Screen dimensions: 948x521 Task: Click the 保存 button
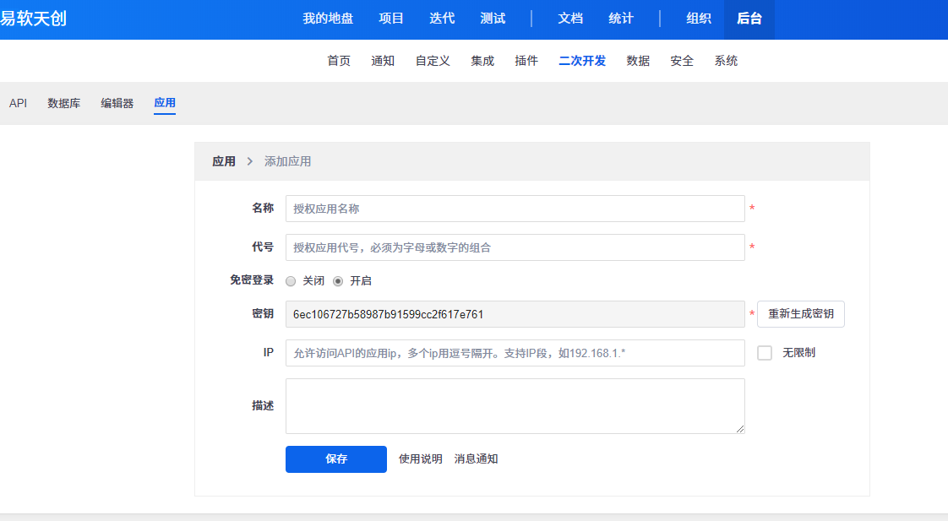(335, 459)
